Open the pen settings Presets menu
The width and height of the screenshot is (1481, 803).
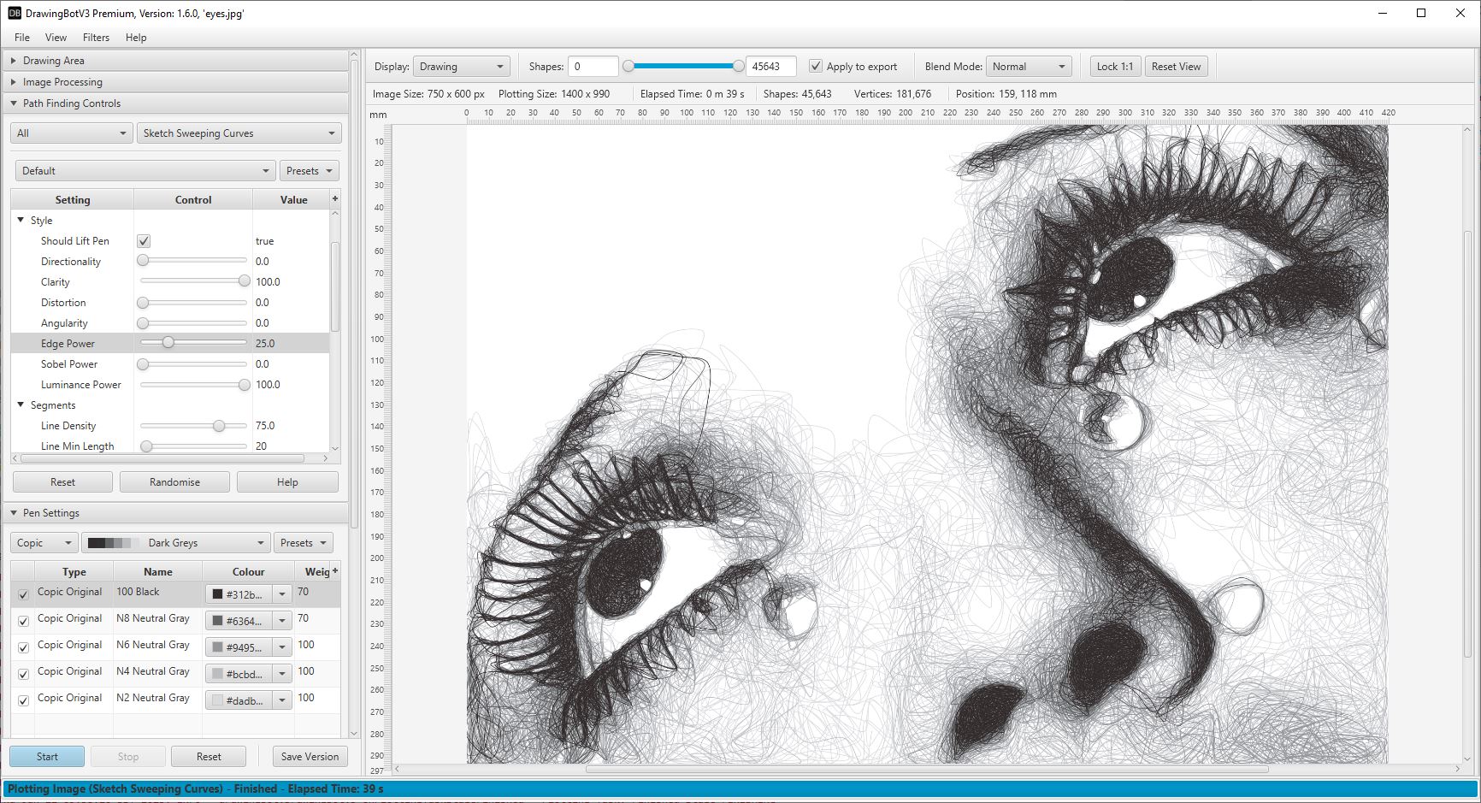tap(304, 542)
